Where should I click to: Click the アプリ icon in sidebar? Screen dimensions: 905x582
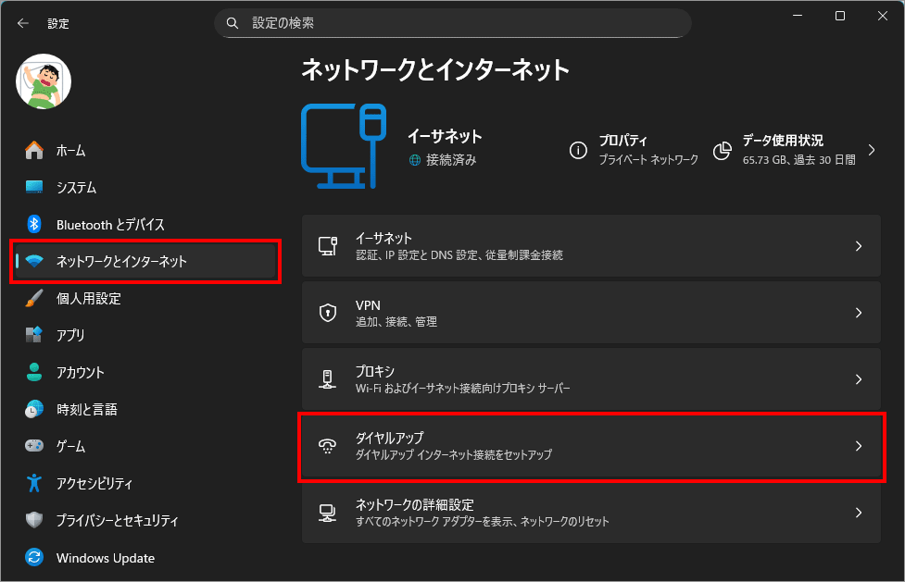pos(34,335)
